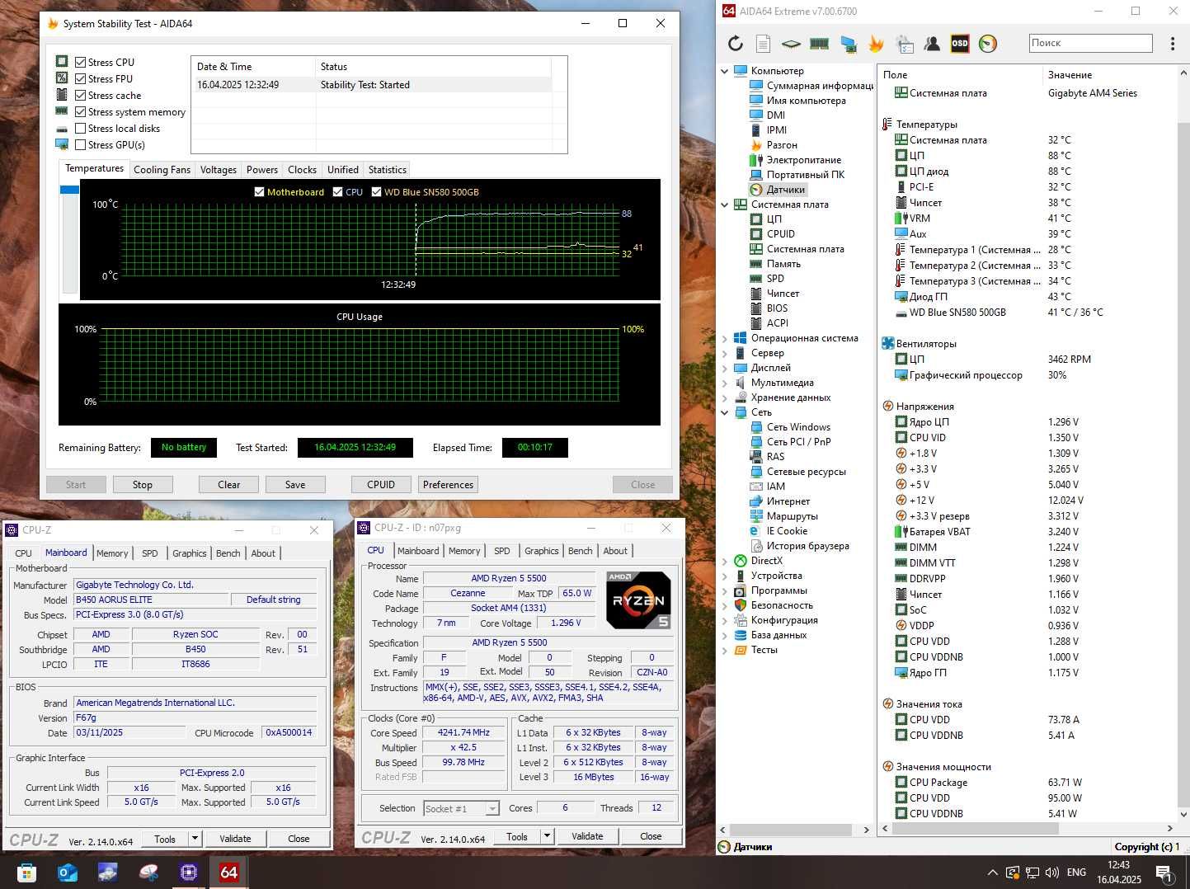Enable Stress GPU(s) checkbox
Viewport: 1190px width, 889px height.
coord(80,145)
